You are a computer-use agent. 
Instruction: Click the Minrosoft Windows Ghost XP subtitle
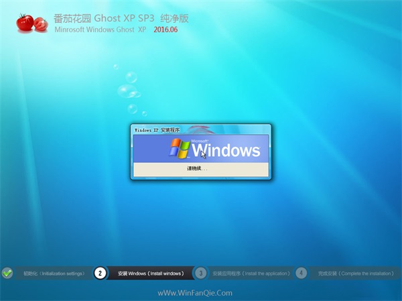pos(100,30)
